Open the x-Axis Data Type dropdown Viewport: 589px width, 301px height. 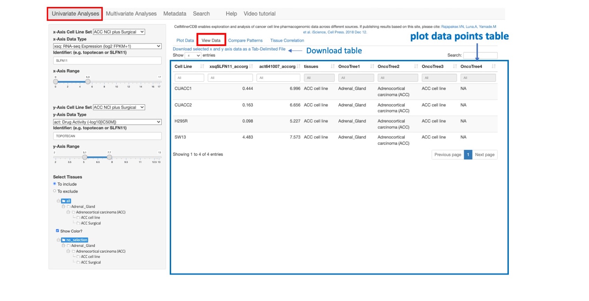point(107,46)
